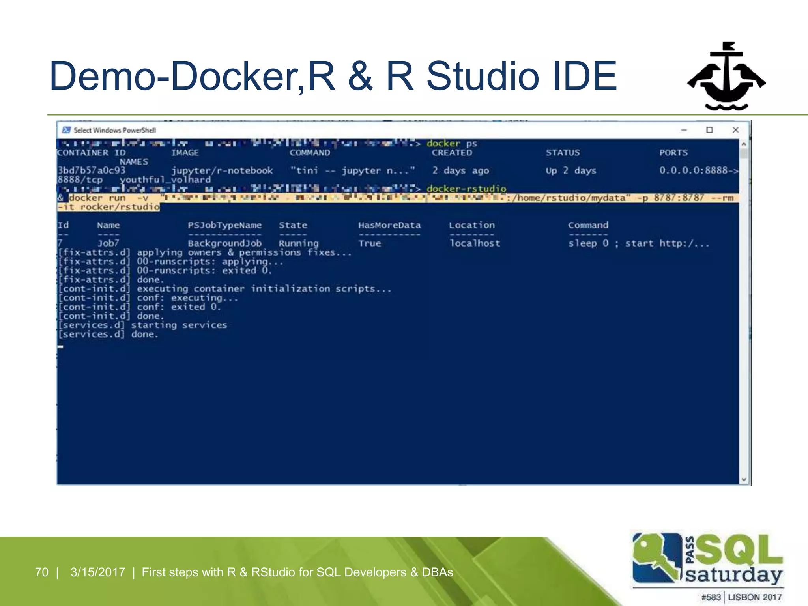Click the 'docker ps' command text
Viewport: 808px width, 606px height.
click(x=452, y=144)
